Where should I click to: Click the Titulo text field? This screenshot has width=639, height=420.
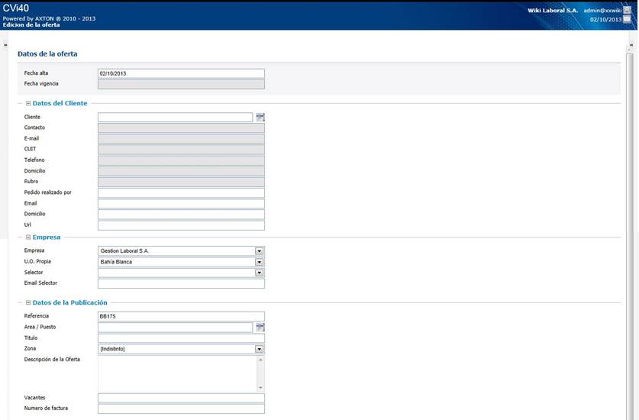pyautogui.click(x=181, y=338)
